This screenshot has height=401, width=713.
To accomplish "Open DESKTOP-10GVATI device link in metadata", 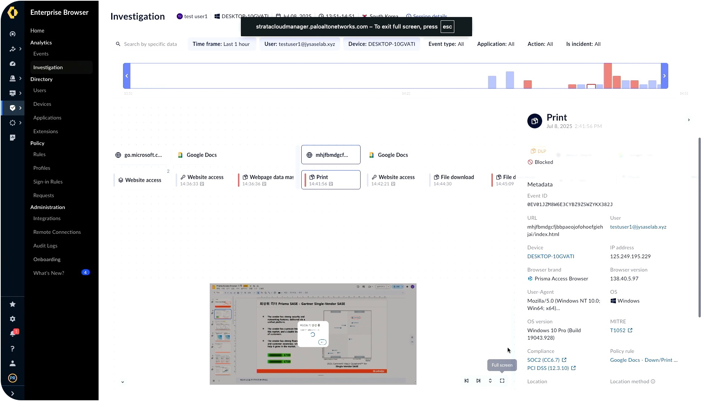I will click(x=551, y=256).
